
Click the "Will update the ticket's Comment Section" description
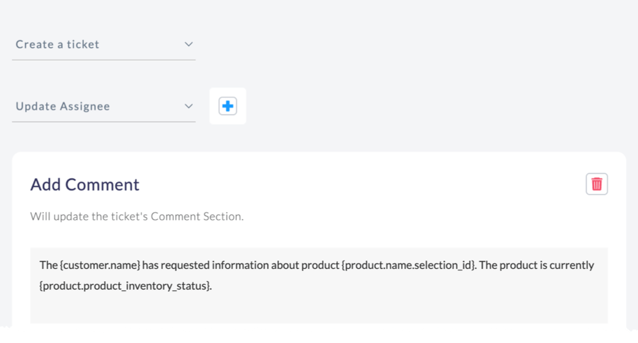pos(137,216)
